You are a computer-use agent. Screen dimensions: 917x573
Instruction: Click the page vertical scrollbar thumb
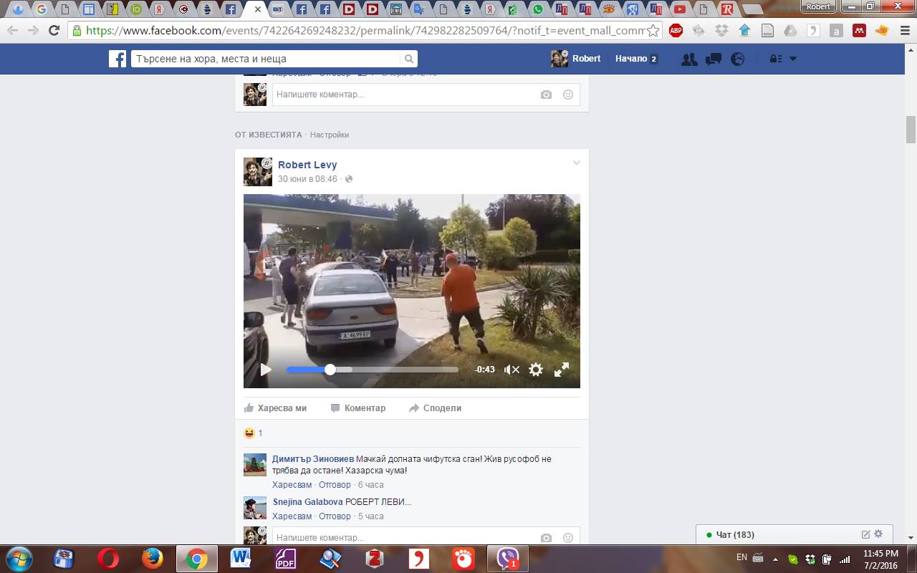pos(911,130)
